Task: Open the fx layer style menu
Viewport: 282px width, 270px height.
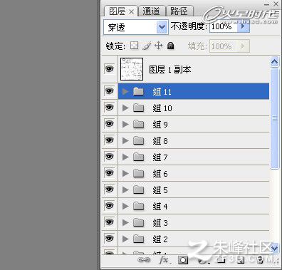Action: (164, 260)
